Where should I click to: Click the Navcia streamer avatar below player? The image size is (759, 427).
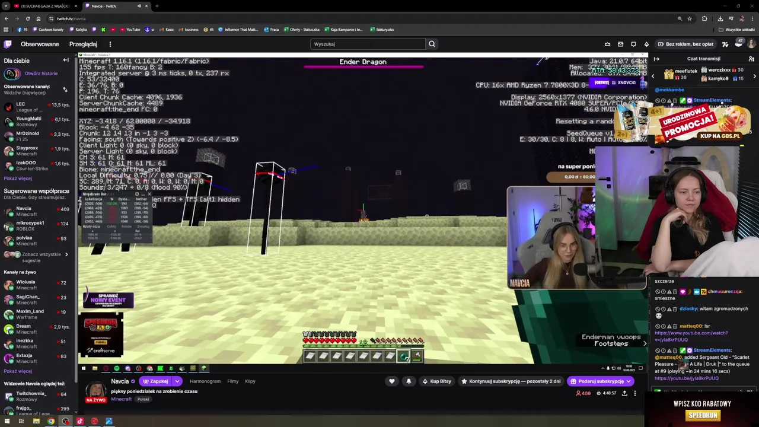click(x=96, y=390)
